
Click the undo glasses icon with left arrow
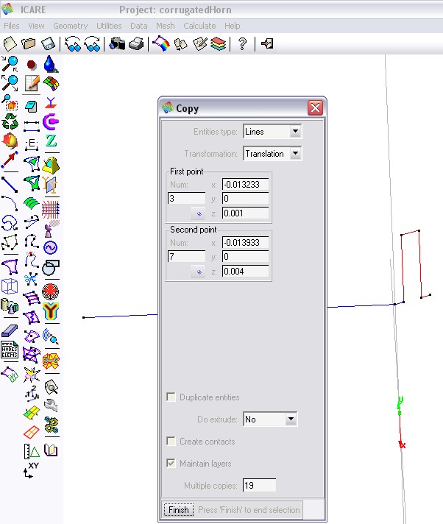click(73, 43)
